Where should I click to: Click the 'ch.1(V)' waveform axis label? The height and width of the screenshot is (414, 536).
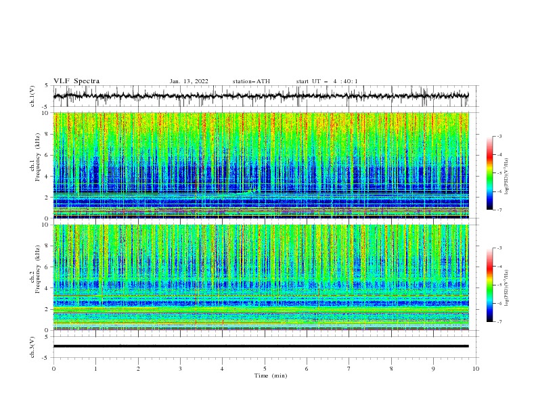(x=32, y=96)
